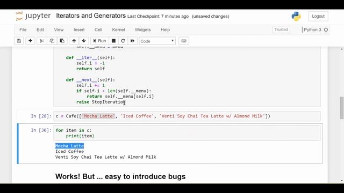Click the scrollbar down arrow

342,181
